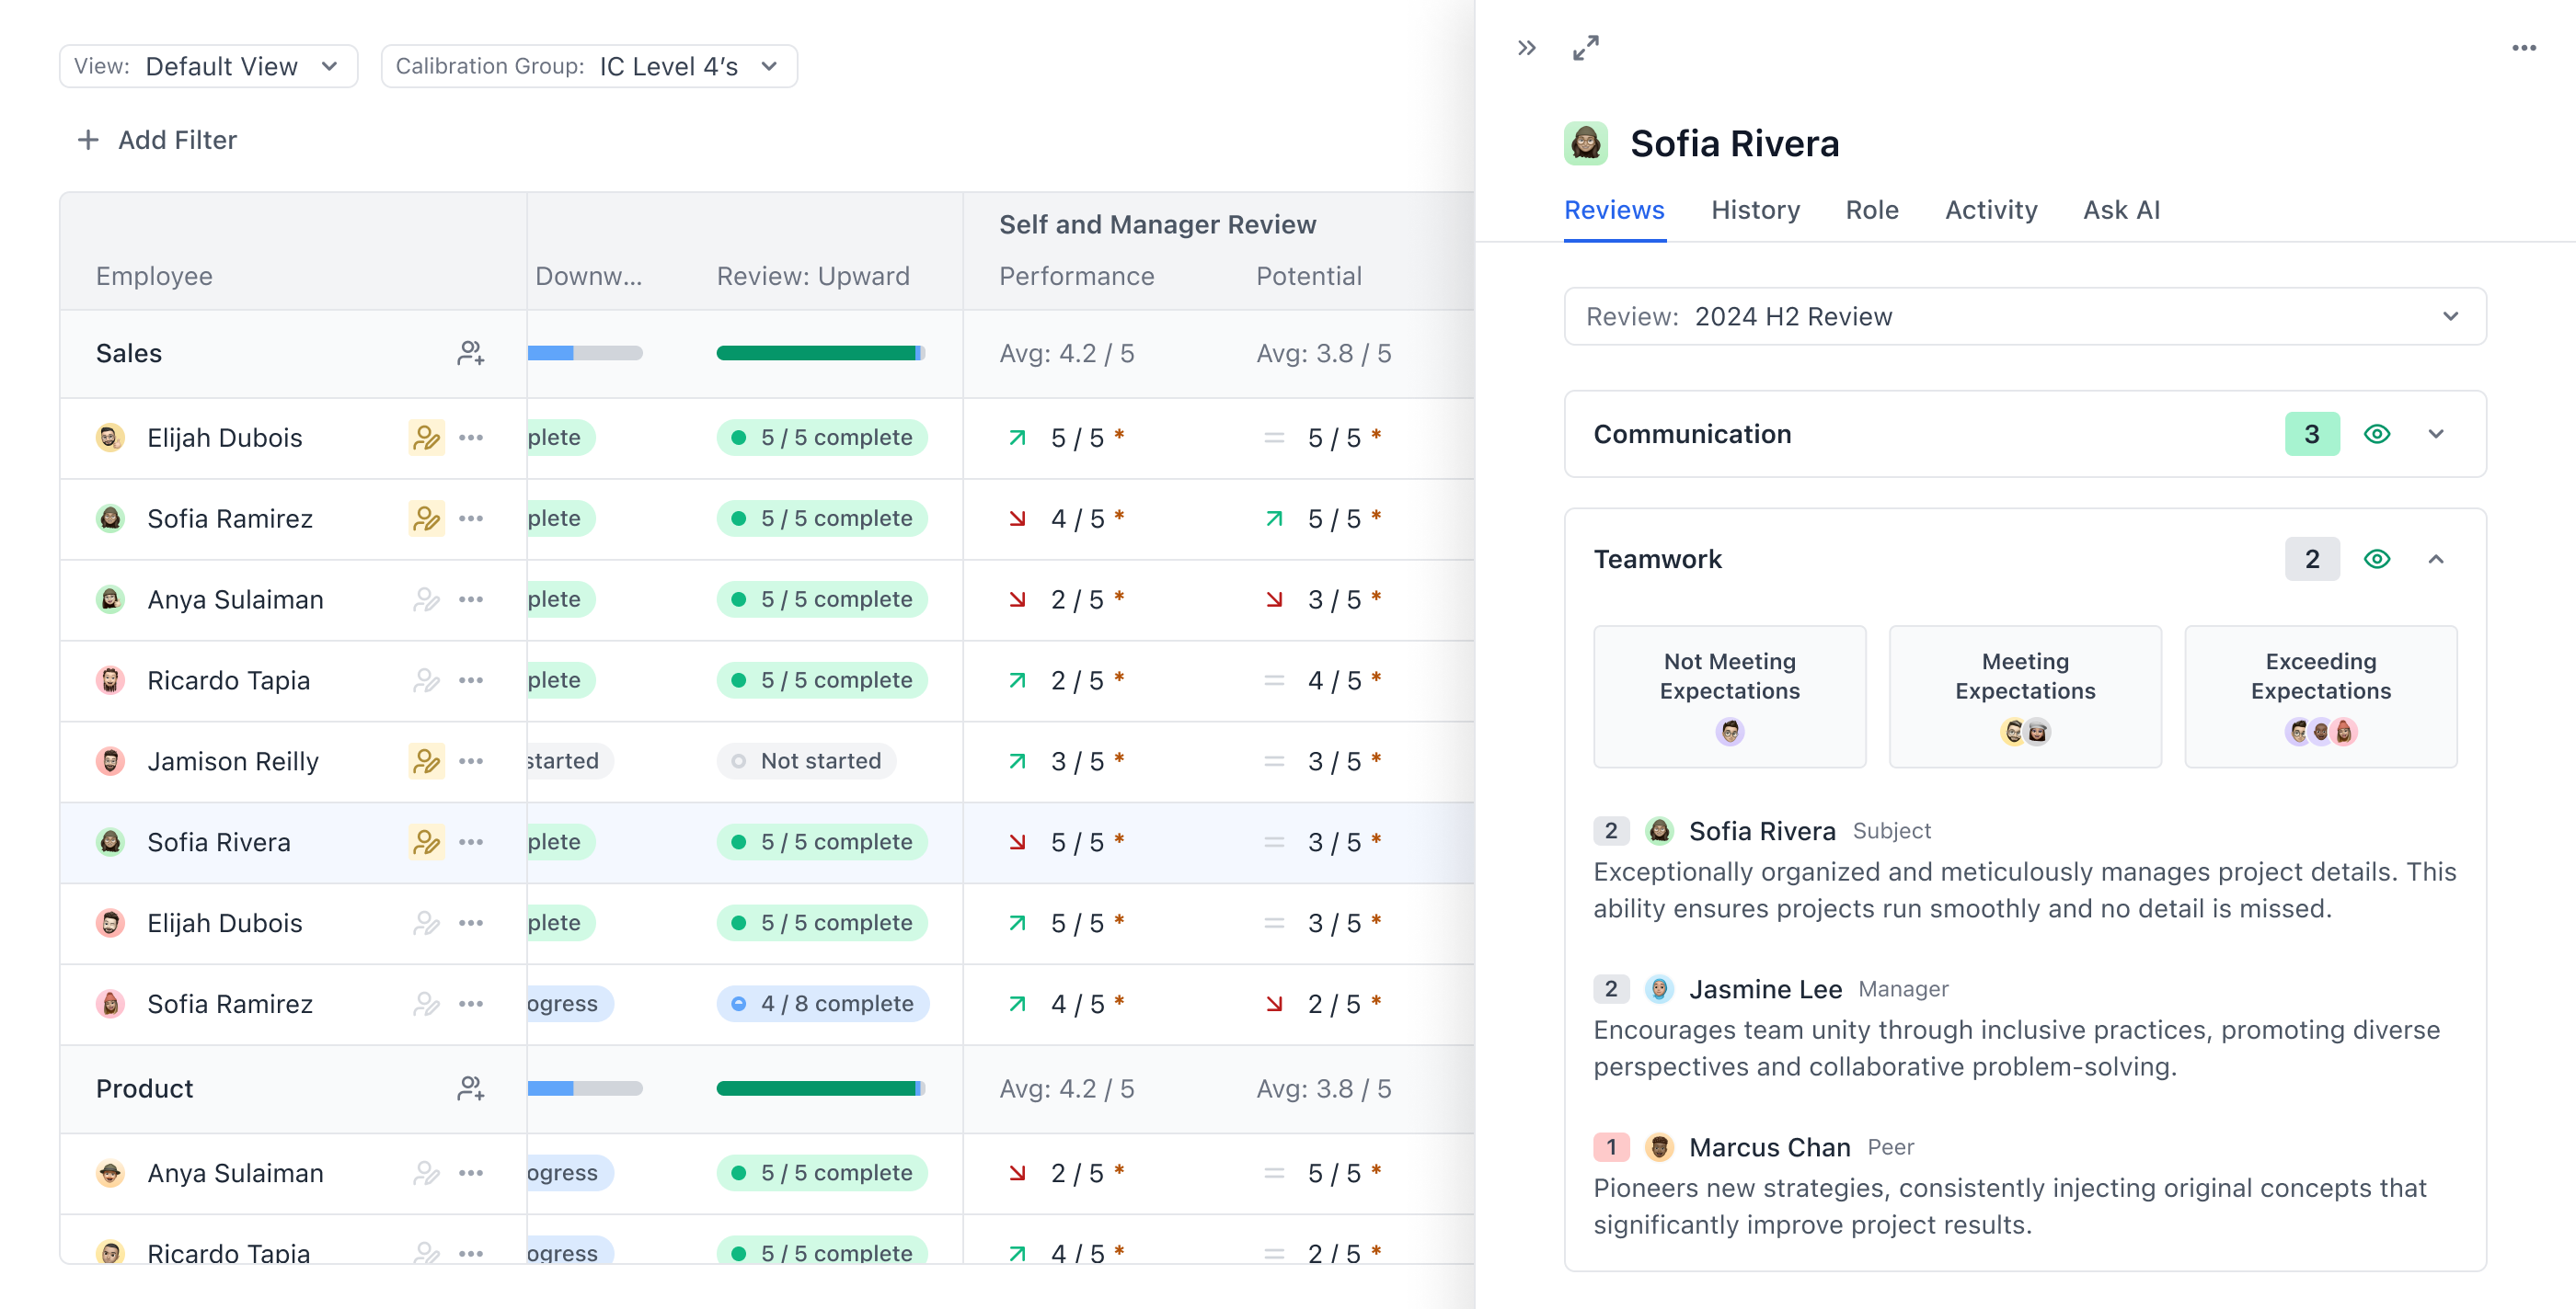
Task: Click the Sales upward review progress bar
Action: tap(820, 353)
